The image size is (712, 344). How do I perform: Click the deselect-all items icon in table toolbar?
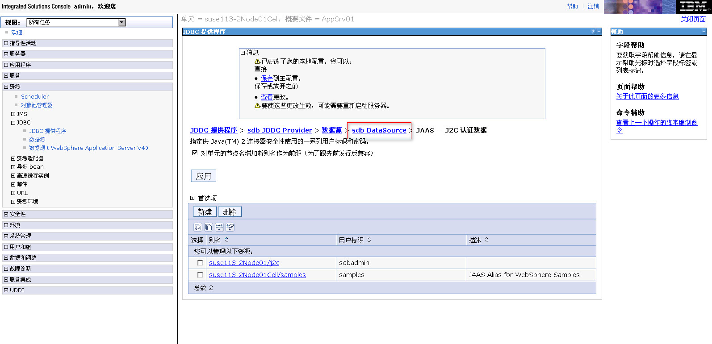[x=209, y=227]
